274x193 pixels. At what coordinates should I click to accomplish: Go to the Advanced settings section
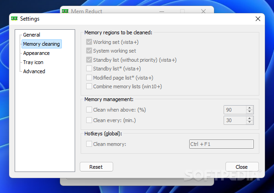click(34, 71)
